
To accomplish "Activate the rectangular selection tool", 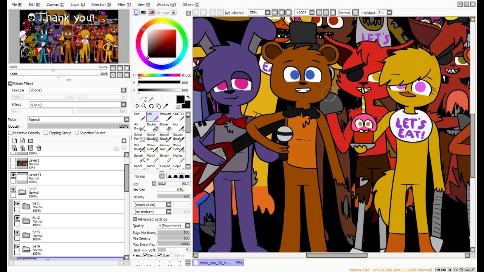I will click(137, 99).
